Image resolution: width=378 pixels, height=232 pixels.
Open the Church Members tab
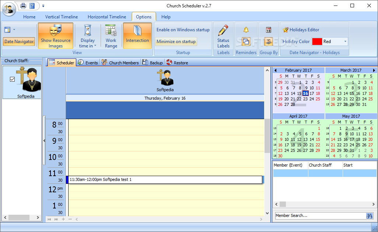[x=120, y=63]
